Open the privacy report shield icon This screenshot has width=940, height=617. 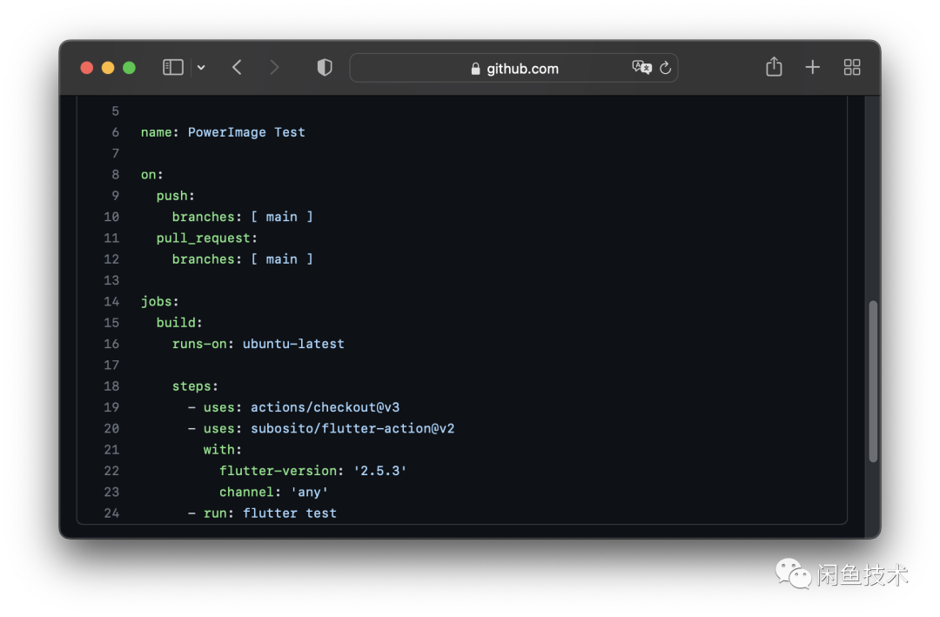[x=325, y=67]
